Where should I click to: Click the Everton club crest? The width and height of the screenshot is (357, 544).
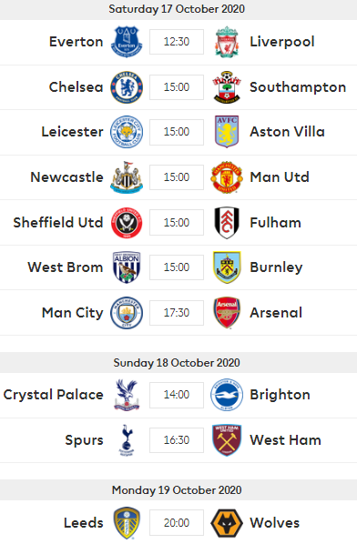127,42
